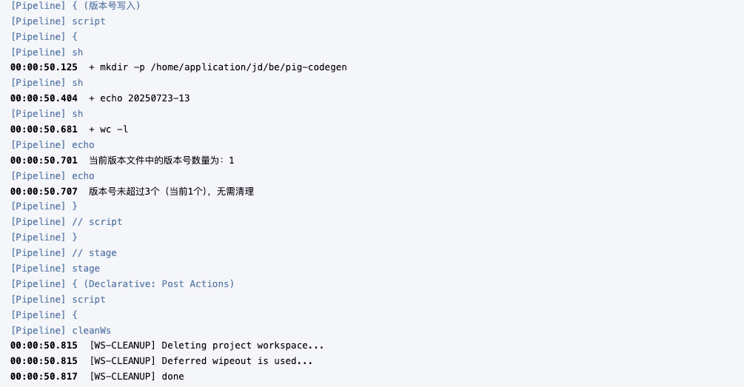
Task: Click timestamp 00:00:50.701
Action: pos(44,161)
